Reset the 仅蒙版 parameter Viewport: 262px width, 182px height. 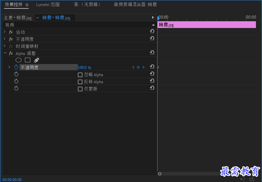[152, 88]
